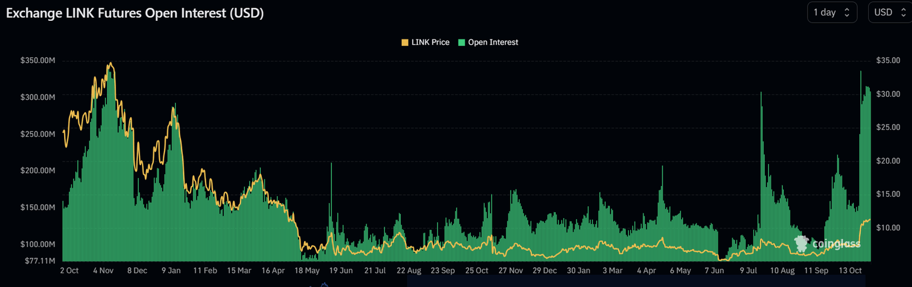Click the 18 May date label
This screenshot has height=287, width=912.
pyautogui.click(x=308, y=270)
